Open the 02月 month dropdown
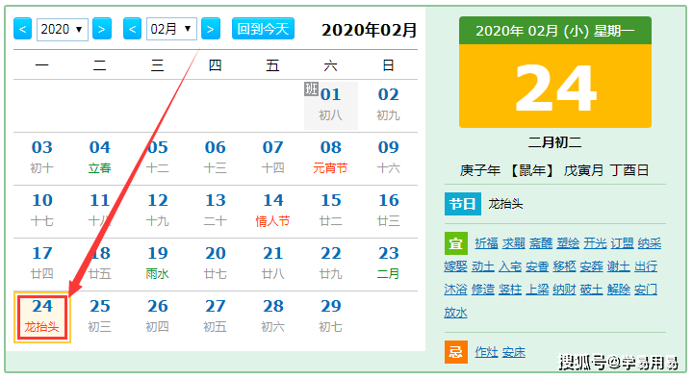 171,30
